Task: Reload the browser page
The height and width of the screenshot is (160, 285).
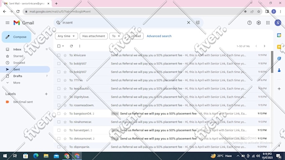Action: pos(18,11)
